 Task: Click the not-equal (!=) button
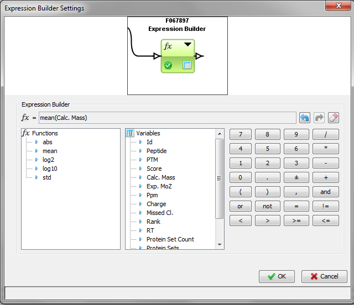(x=326, y=206)
